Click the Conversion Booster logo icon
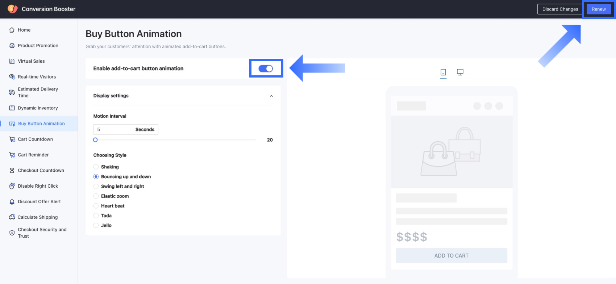Viewport: 616px width, 284px height. click(x=13, y=9)
